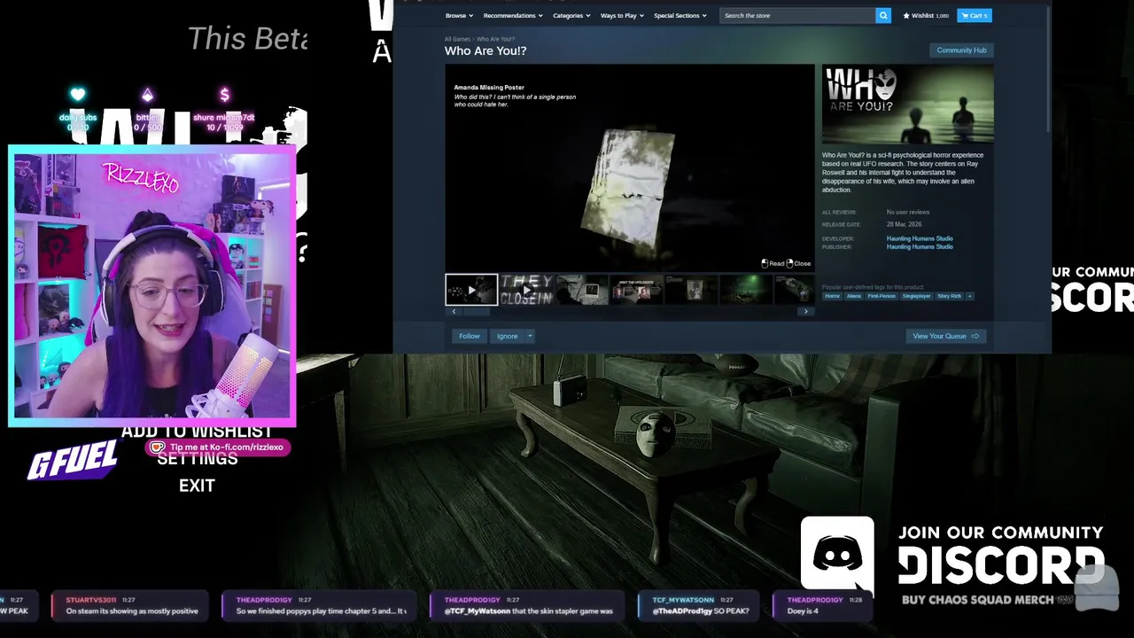Open the Categories dropdown
The width and height of the screenshot is (1134, 638).
(571, 15)
